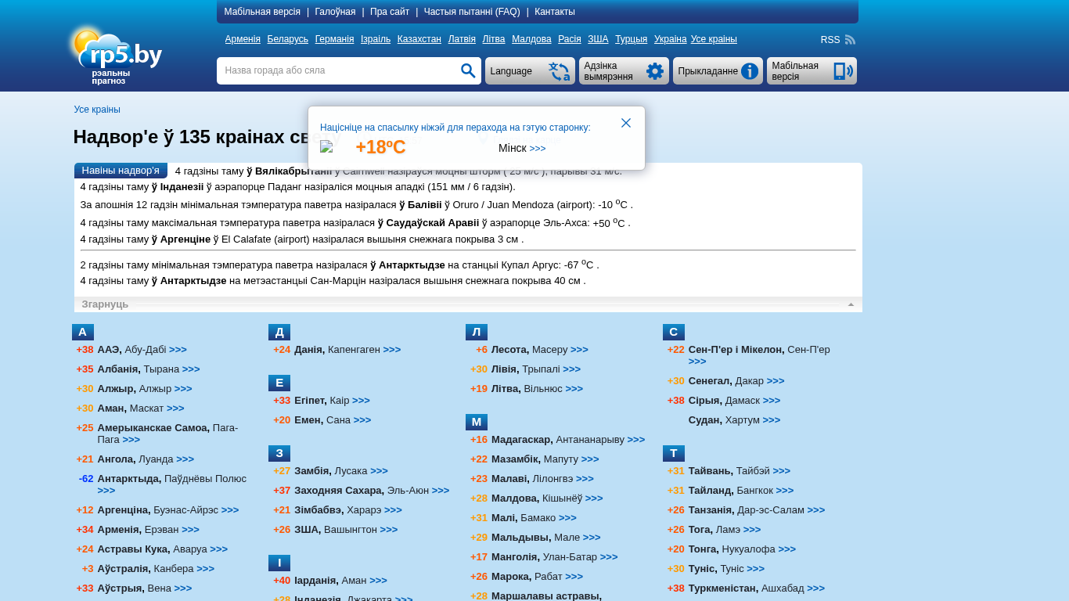Click the collapse arrow in news panel

click(x=851, y=304)
